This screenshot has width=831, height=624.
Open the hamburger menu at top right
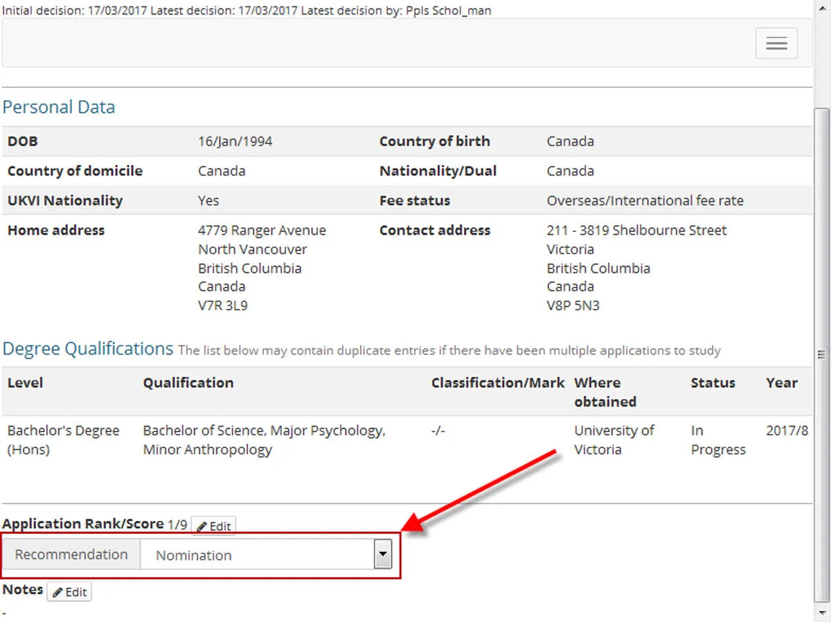tap(776, 43)
